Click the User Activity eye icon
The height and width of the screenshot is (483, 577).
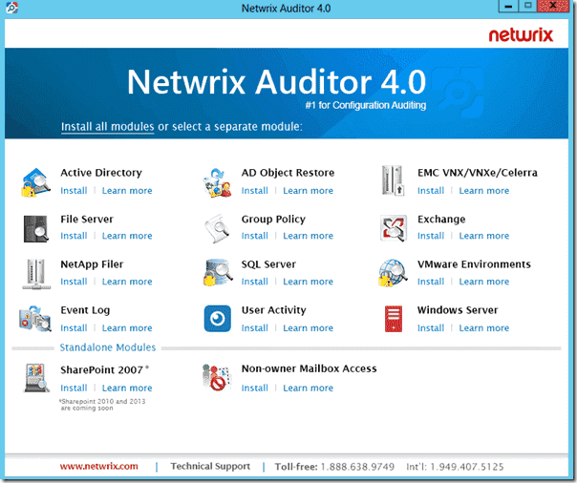(x=218, y=318)
